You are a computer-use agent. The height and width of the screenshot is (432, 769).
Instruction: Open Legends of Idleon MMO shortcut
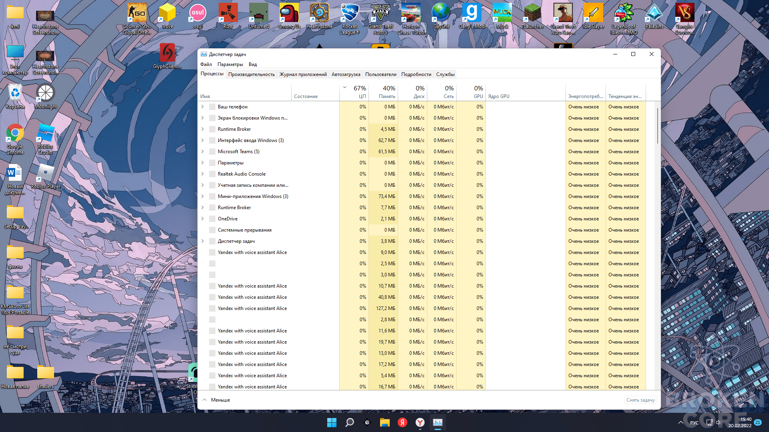624,18
